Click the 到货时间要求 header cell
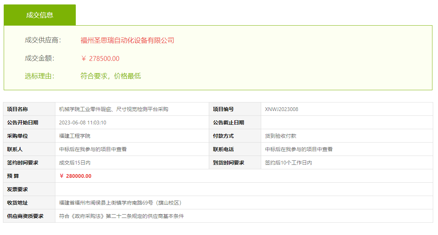The image size is (438, 235). click(x=235, y=163)
